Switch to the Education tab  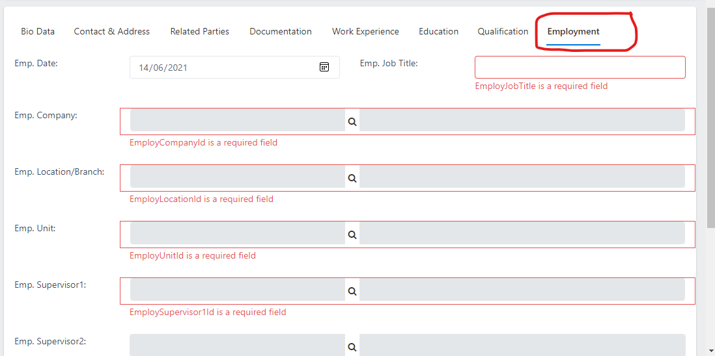(x=438, y=31)
